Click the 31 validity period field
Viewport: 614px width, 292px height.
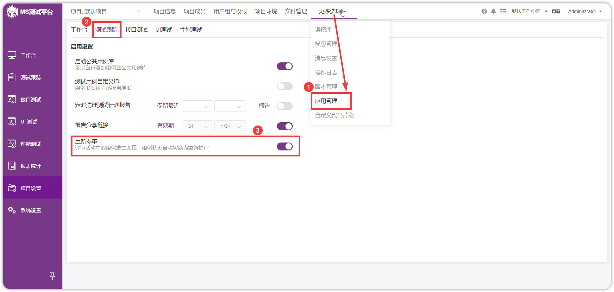pyautogui.click(x=197, y=126)
